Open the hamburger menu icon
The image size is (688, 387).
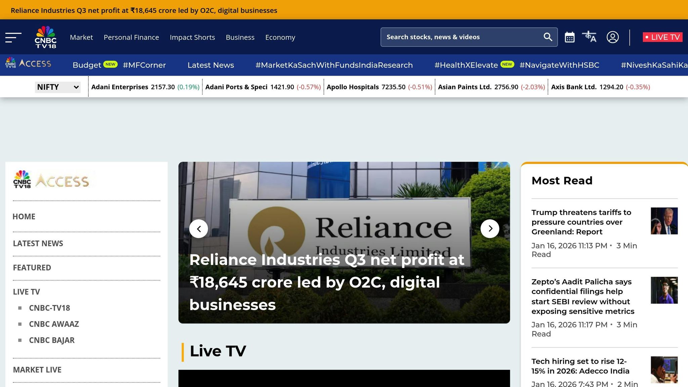(x=13, y=37)
